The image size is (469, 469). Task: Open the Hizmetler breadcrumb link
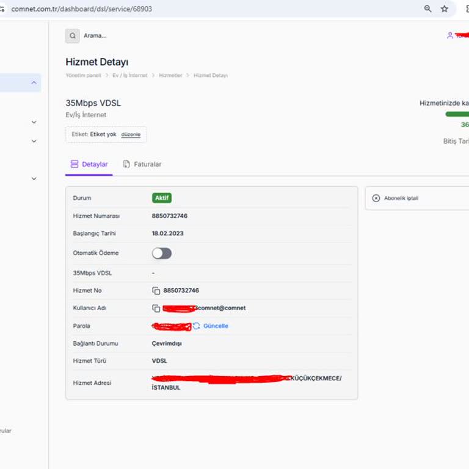[170, 76]
